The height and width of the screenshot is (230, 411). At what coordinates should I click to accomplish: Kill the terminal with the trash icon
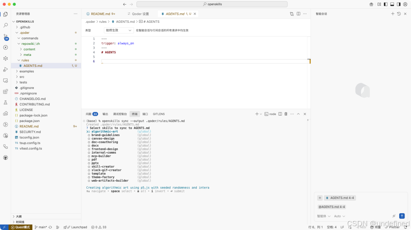click(x=286, y=114)
